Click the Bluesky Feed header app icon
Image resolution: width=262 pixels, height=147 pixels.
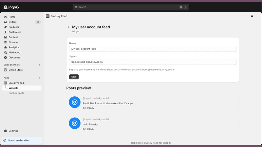point(47,16)
